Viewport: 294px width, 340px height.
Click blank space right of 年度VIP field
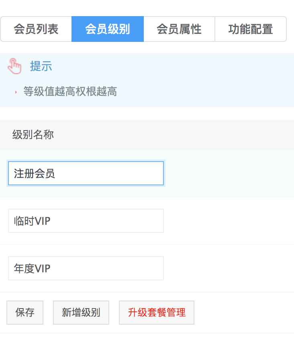click(229, 268)
